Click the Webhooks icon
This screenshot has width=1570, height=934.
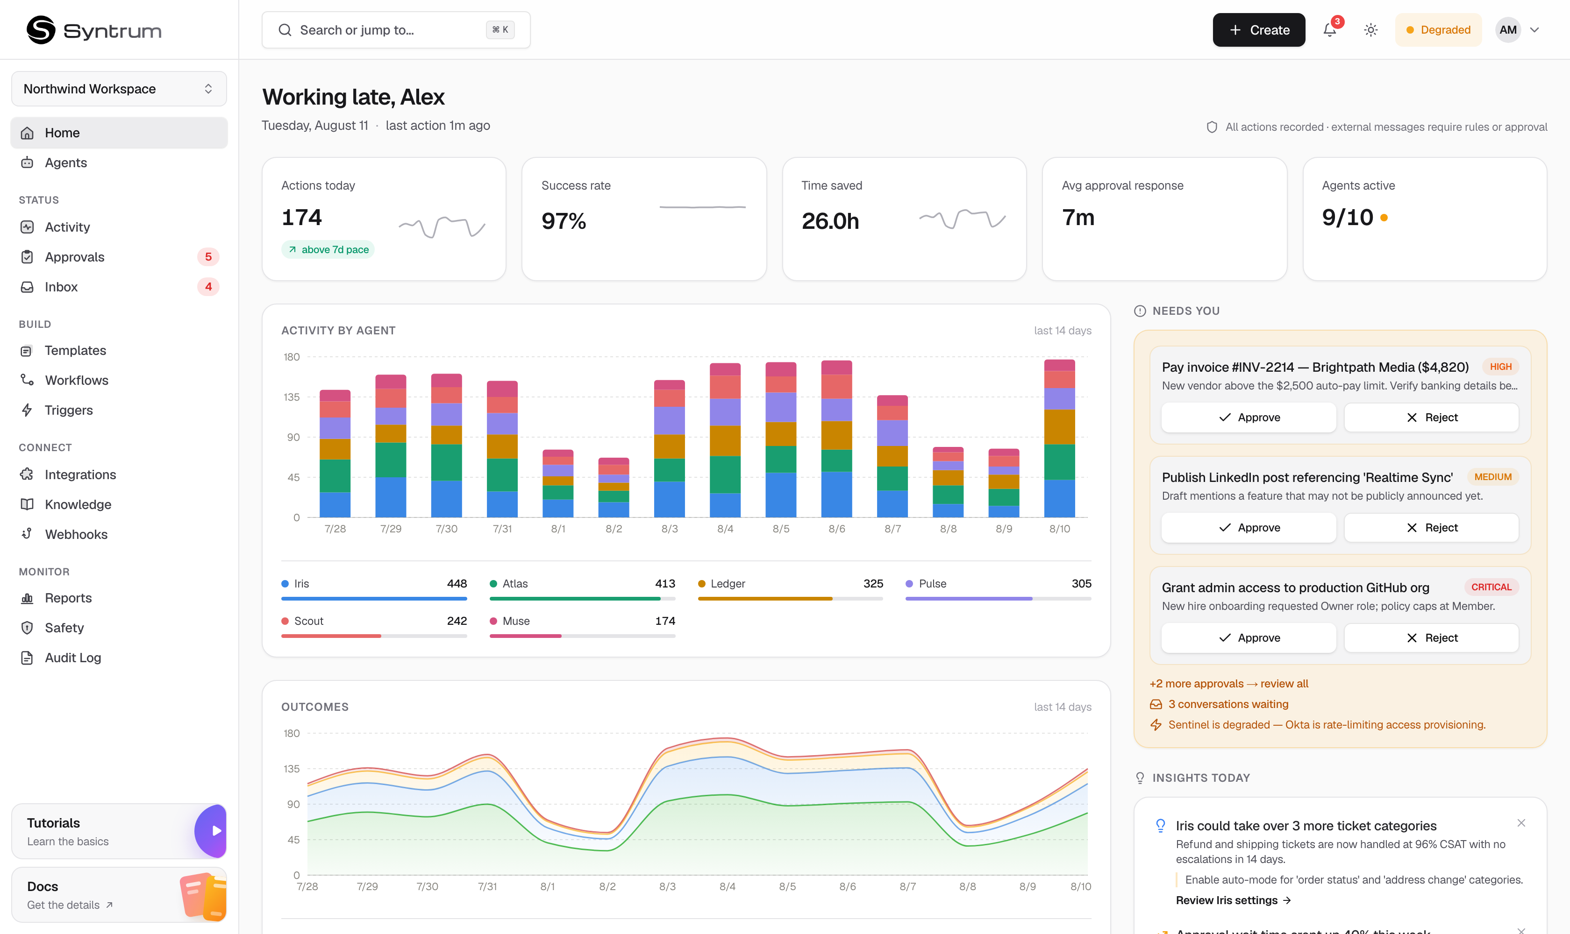click(x=27, y=534)
